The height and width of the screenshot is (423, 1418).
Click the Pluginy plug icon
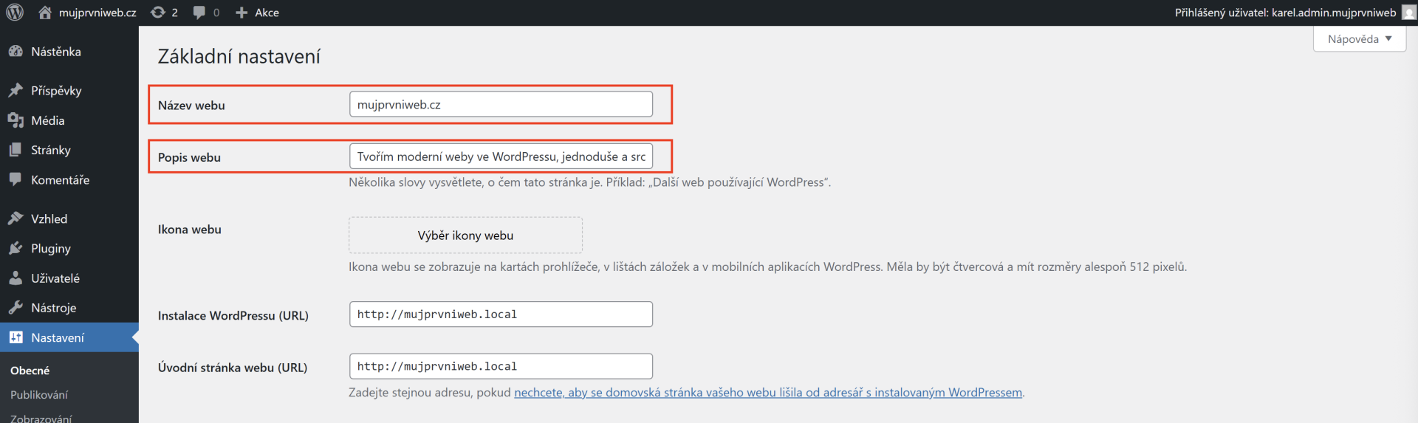click(16, 248)
